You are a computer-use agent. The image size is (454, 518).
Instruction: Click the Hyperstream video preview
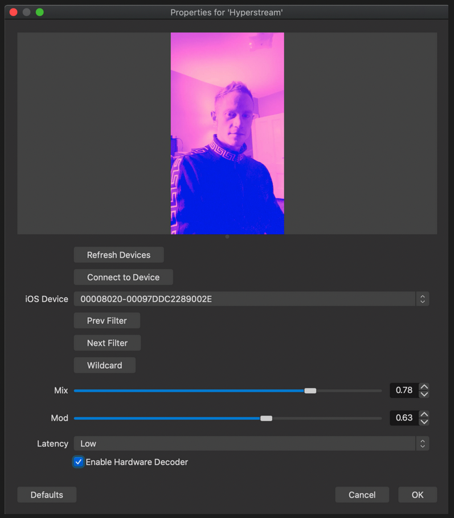(x=227, y=133)
